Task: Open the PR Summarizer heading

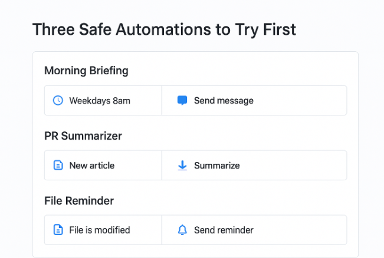Action: click(83, 136)
